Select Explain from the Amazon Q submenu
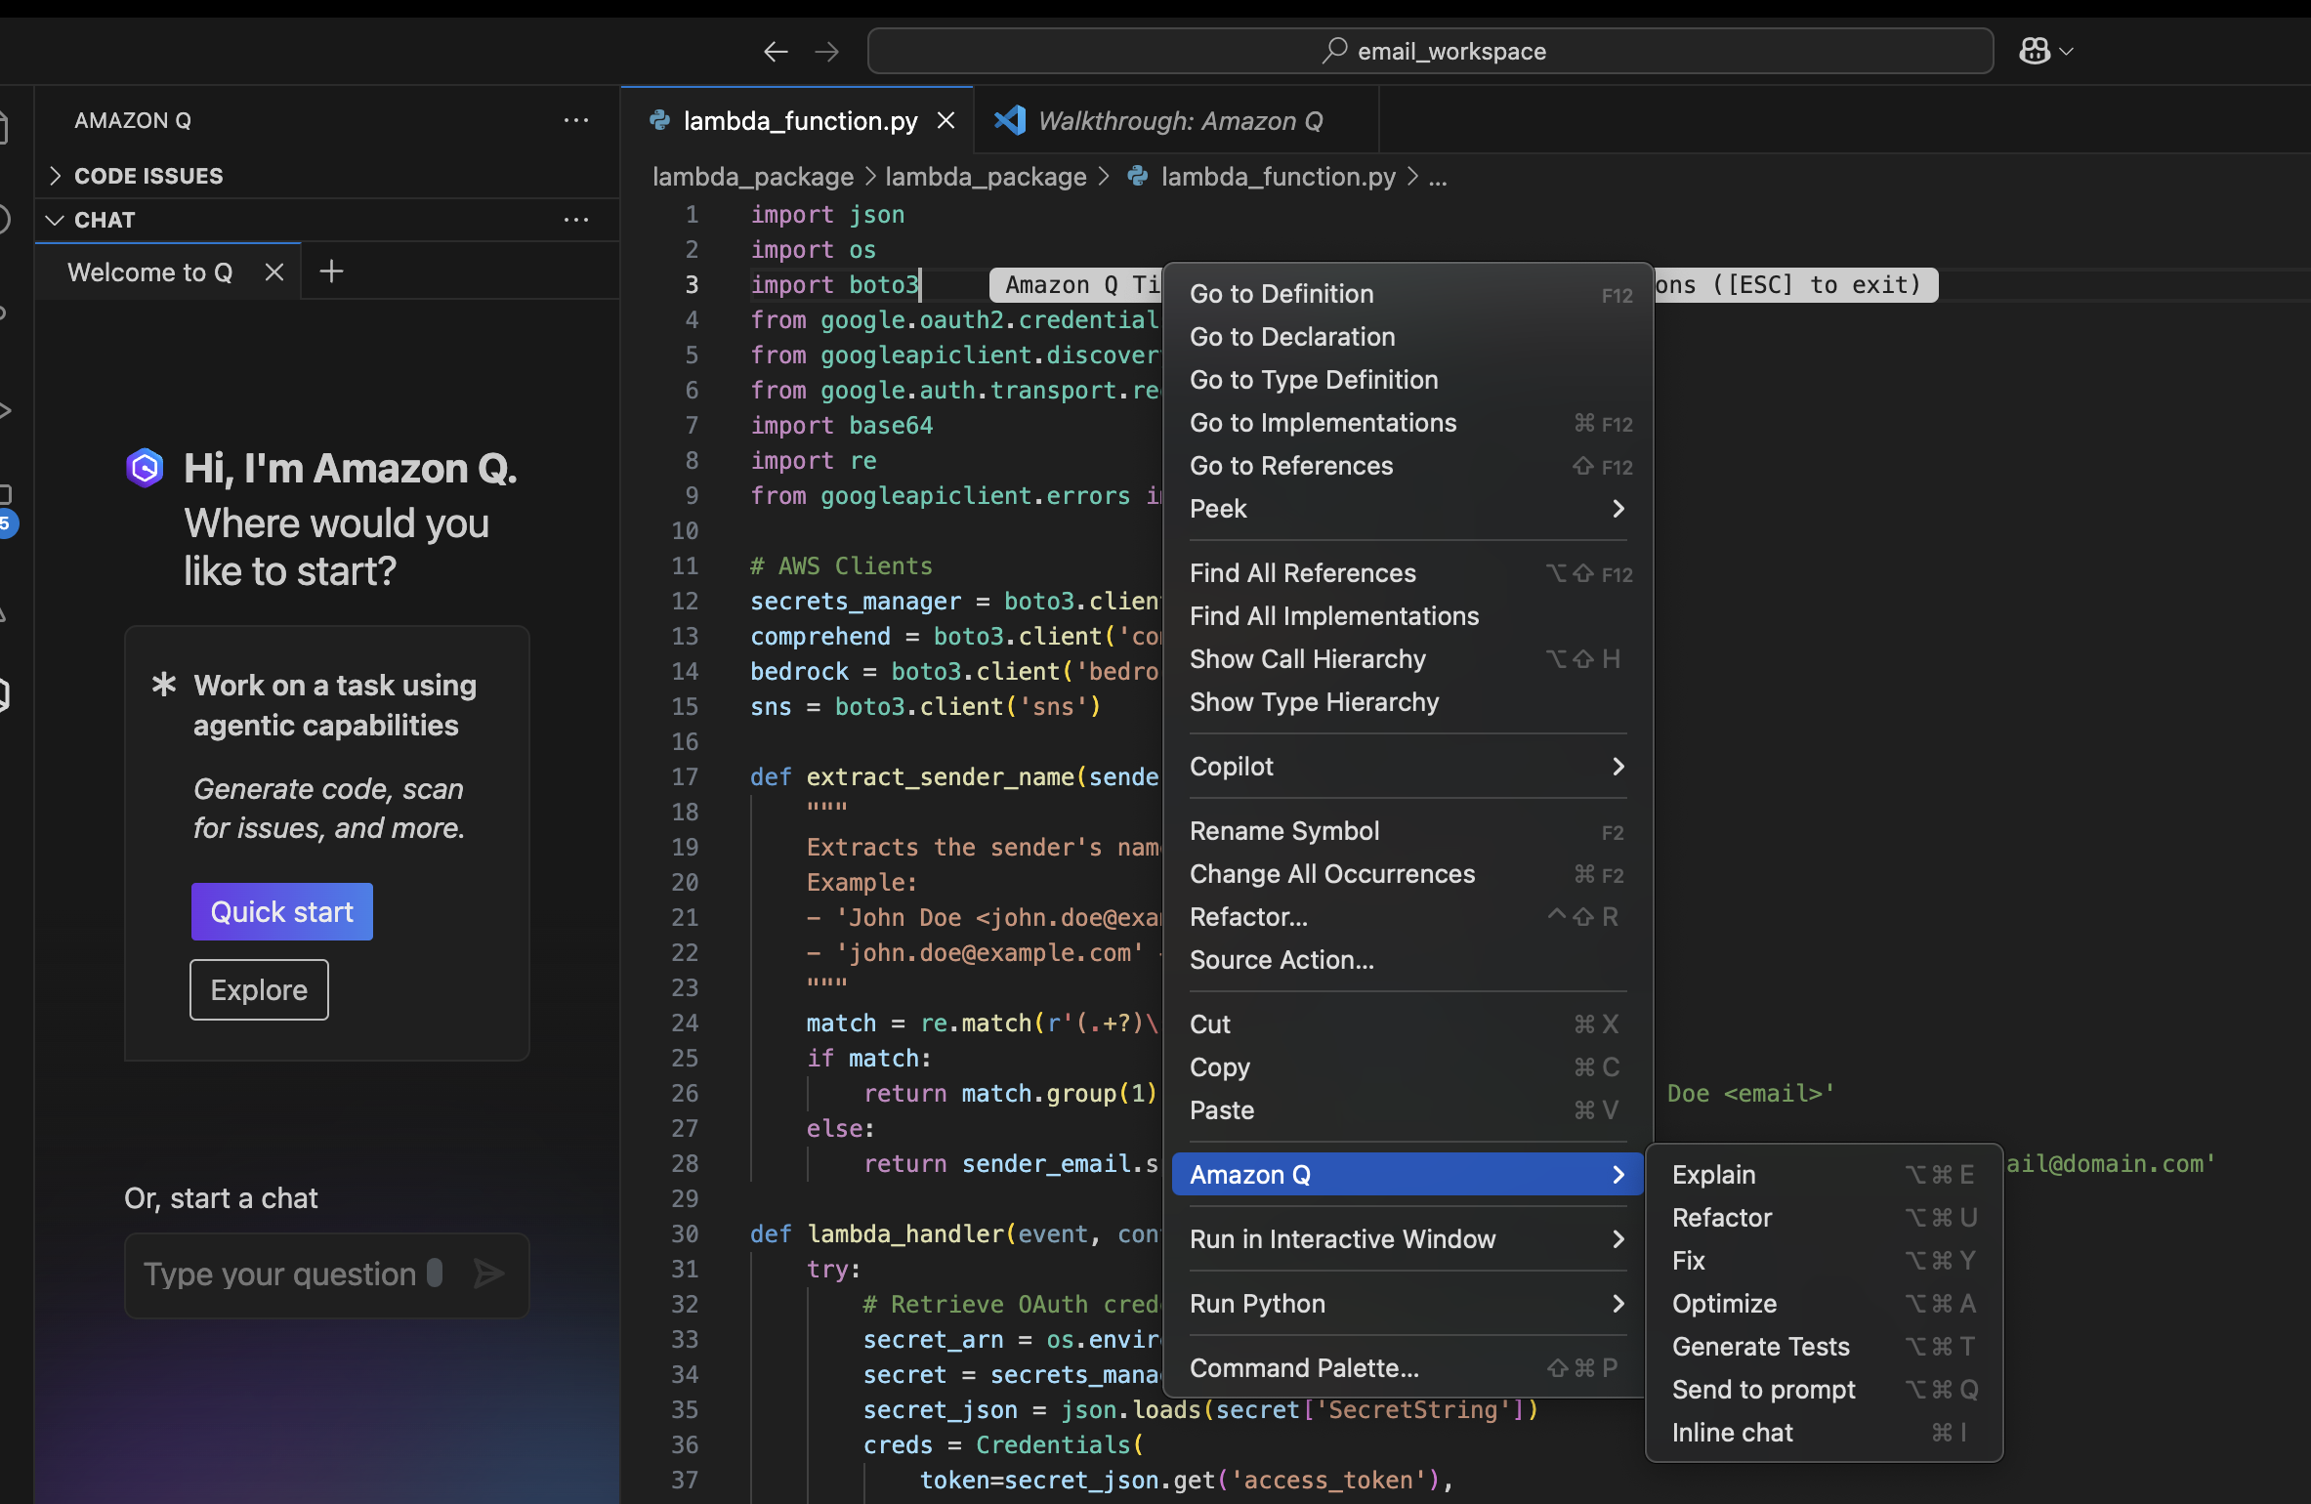 [1714, 1175]
